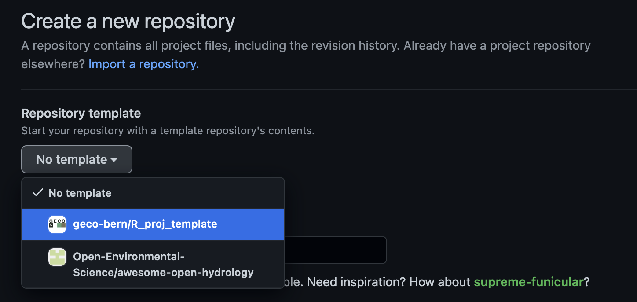Click the divider line above Repository template
The width and height of the screenshot is (637, 302).
click(x=329, y=89)
